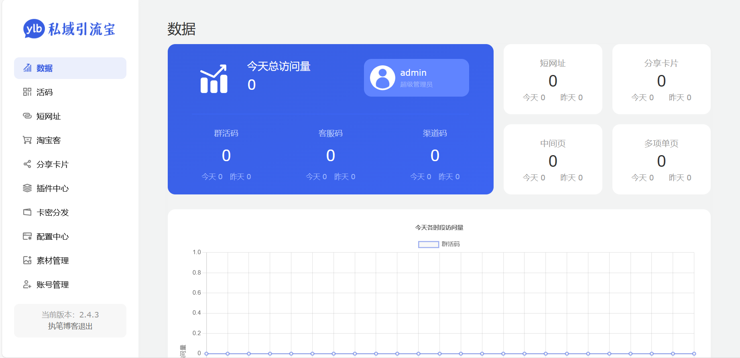Open the 插件中心 menu item
Image resolution: width=740 pixels, height=358 pixels.
[x=70, y=188]
